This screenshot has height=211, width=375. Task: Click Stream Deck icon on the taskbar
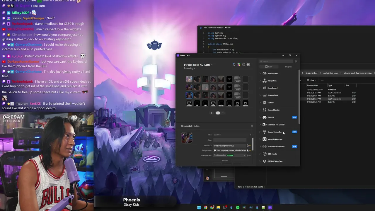[x=270, y=207]
